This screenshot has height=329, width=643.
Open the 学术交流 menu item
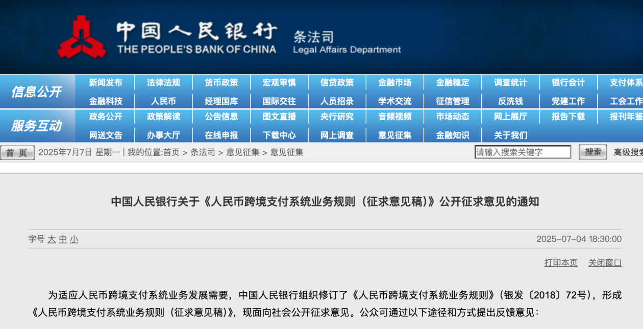pos(395,101)
